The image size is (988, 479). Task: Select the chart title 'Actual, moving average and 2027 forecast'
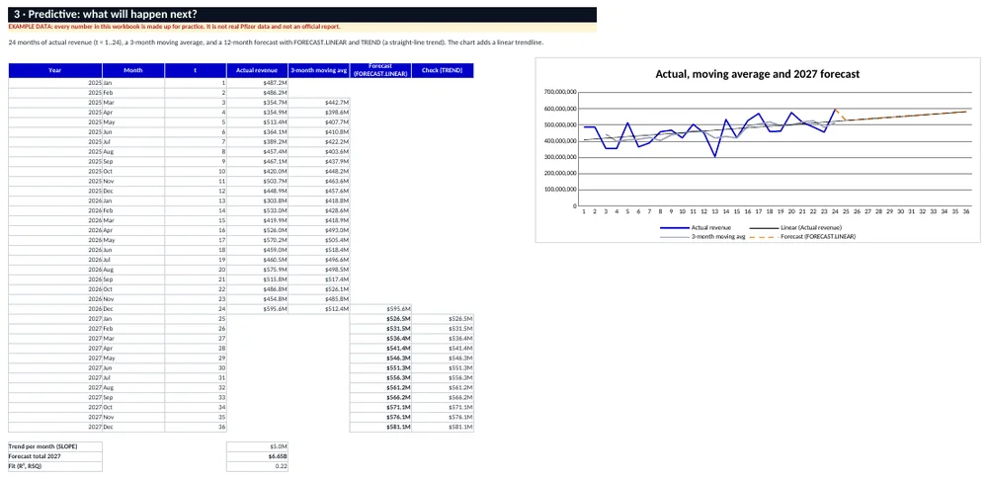[x=758, y=74]
